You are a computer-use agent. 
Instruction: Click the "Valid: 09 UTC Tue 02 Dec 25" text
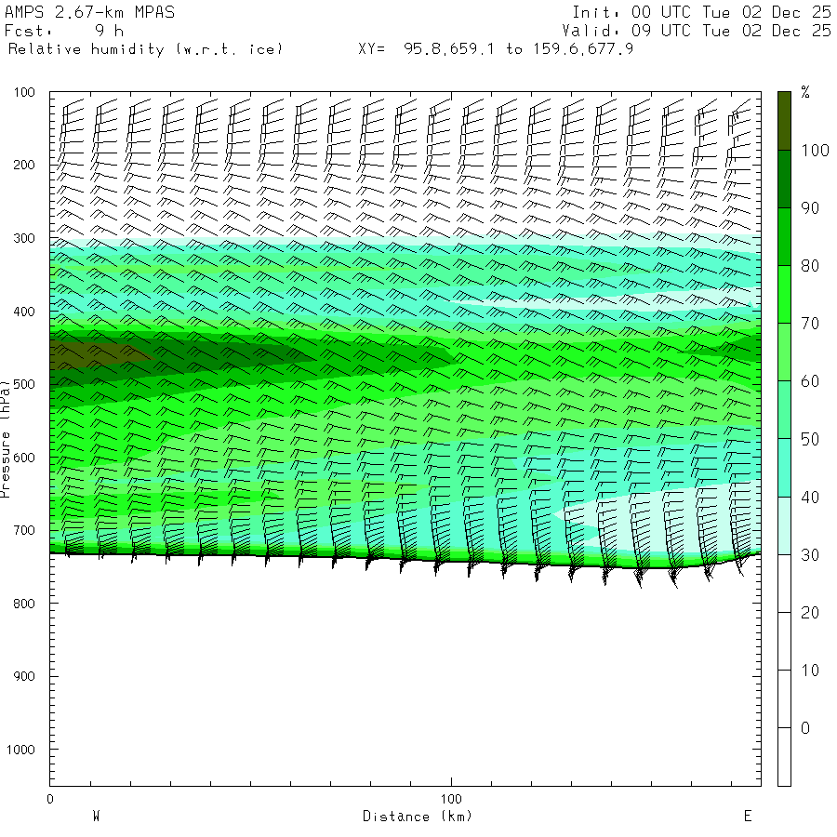click(x=697, y=31)
